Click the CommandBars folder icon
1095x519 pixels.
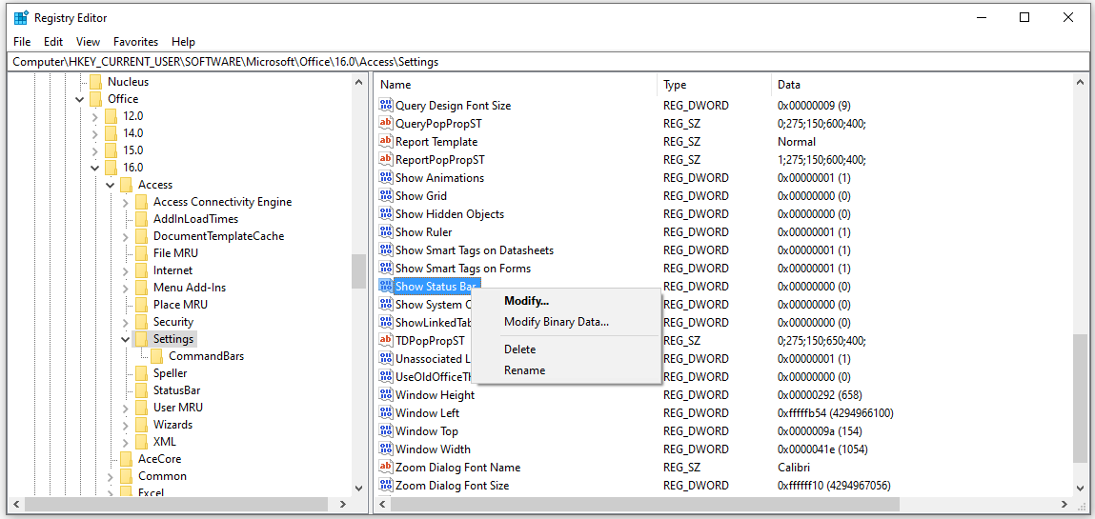pos(157,356)
